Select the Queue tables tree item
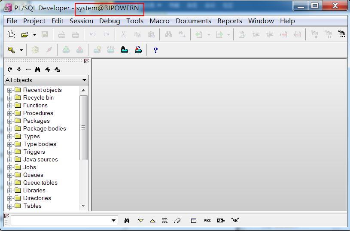Screen dimensions: 350x231 click(40, 182)
